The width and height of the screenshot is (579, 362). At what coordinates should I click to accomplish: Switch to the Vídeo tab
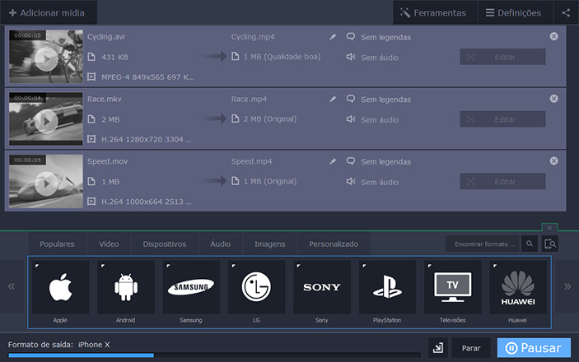point(109,244)
